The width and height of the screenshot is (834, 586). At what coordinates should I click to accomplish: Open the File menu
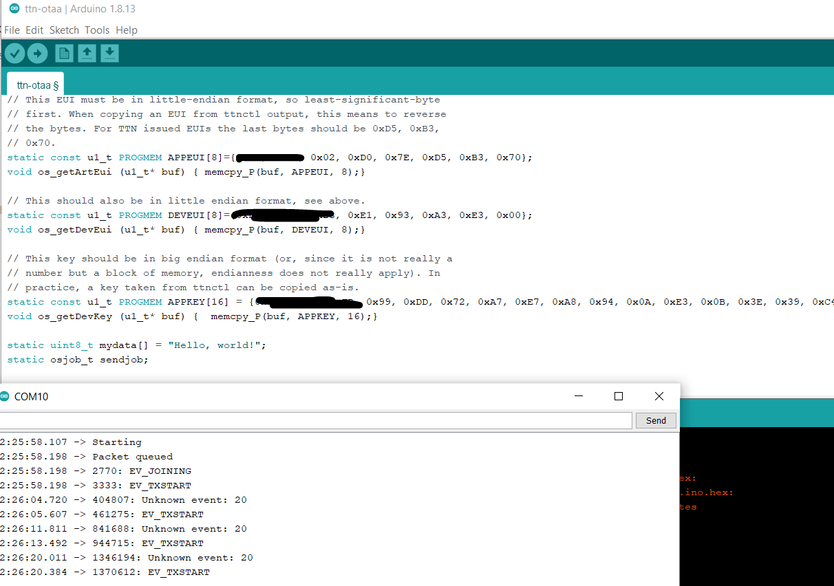coord(12,30)
